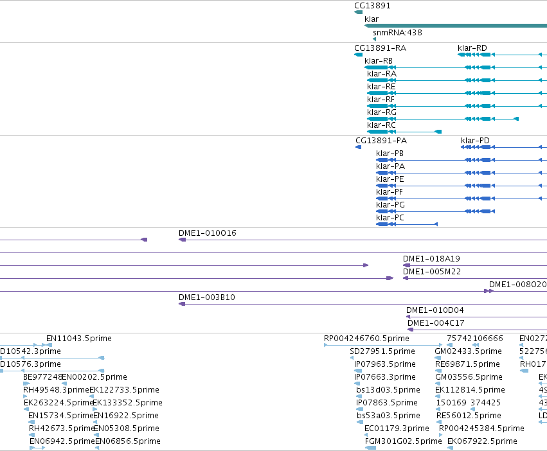Select the 106666 EST label
The height and width of the screenshot is (451, 547).
487,339
